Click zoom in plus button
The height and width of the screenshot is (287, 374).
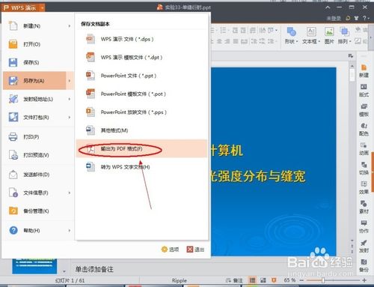pos(364,280)
